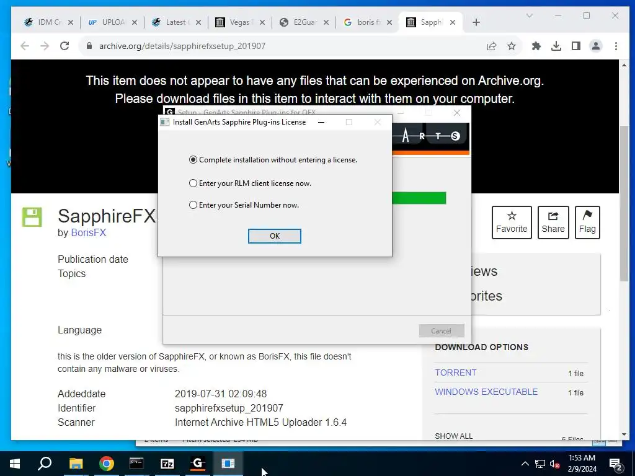The image size is (635, 476).
Task: Open the Chrome profile avatar menu
Action: click(596, 46)
